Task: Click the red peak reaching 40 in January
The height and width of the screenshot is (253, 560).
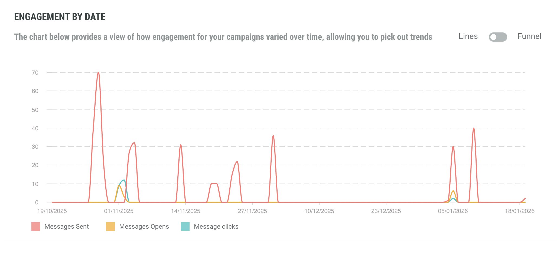Action: (474, 128)
